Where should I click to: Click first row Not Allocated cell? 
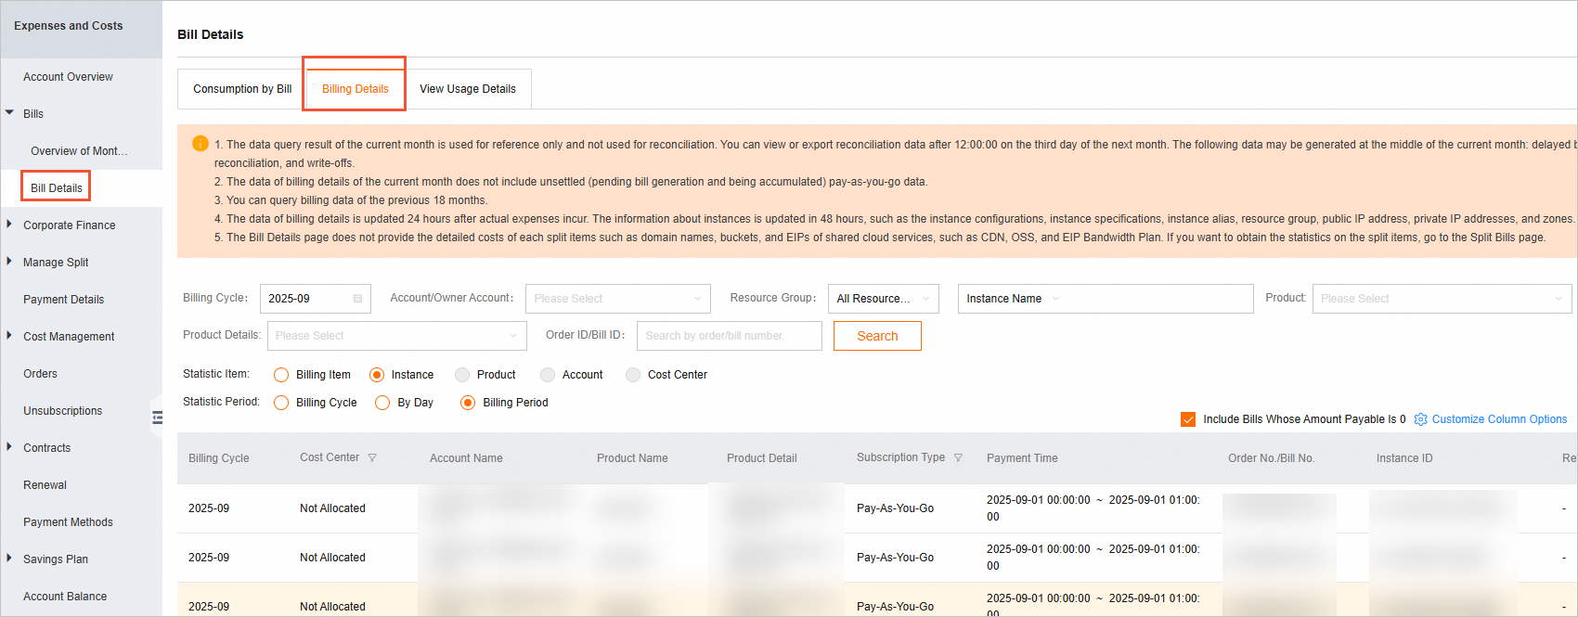(332, 508)
